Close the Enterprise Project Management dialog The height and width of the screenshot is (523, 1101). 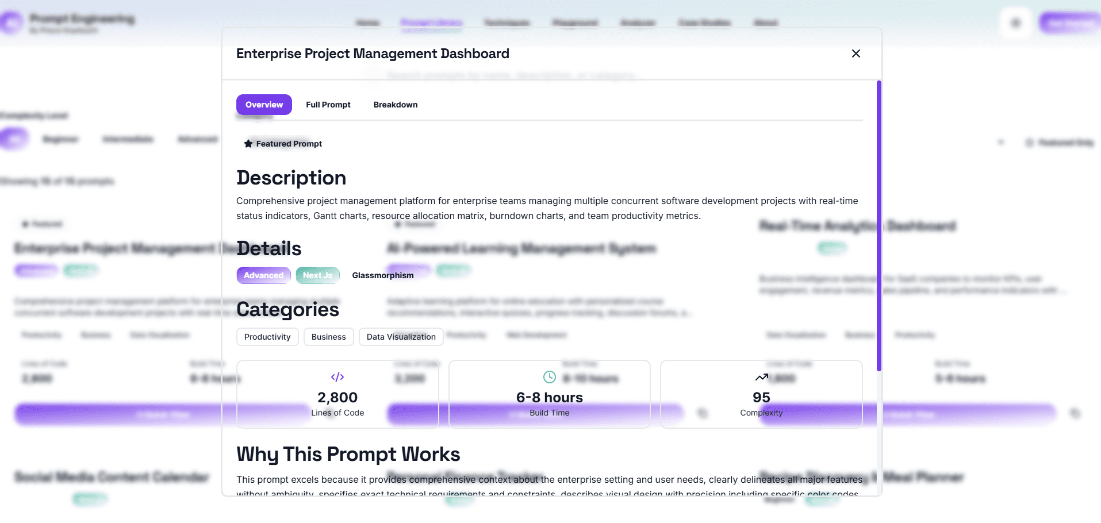856,53
